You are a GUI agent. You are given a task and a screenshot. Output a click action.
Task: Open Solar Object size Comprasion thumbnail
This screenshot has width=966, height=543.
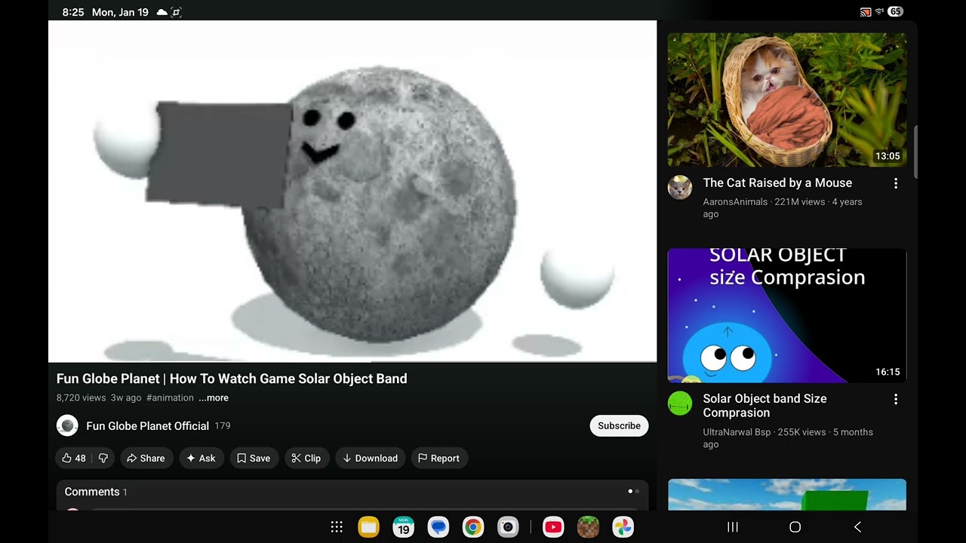point(786,315)
